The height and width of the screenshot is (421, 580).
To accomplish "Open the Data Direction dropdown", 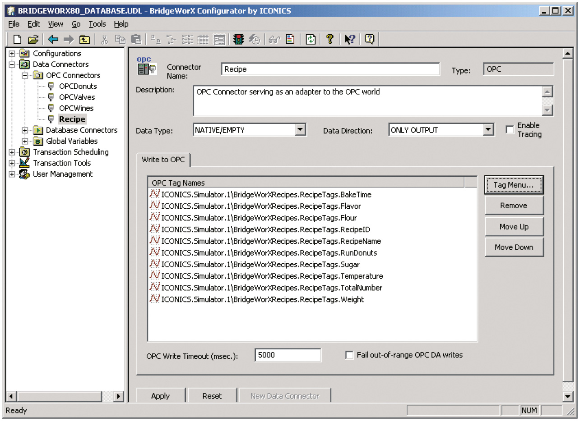I will click(488, 130).
